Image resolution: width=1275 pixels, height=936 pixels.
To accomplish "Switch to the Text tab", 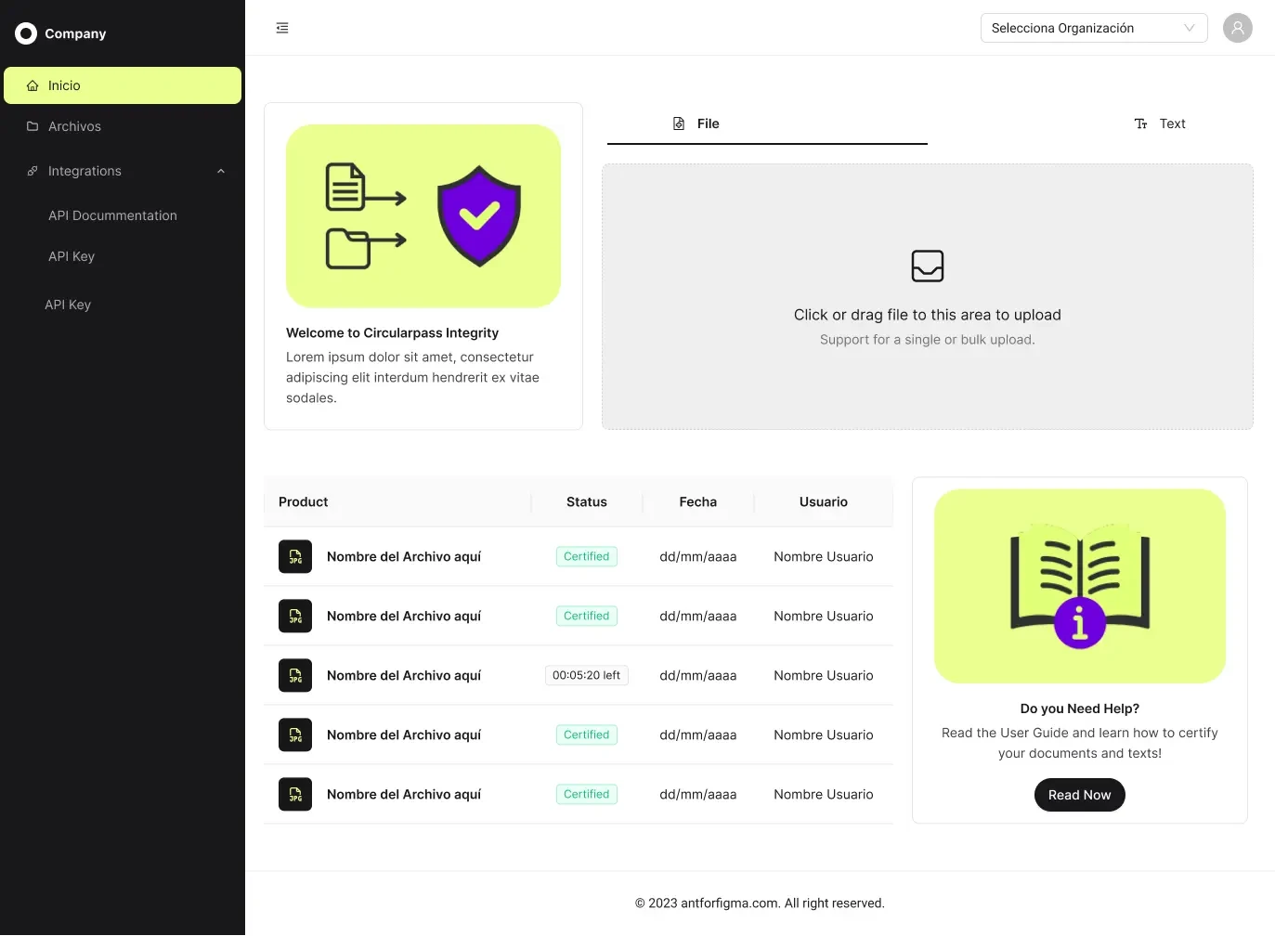I will tap(1160, 123).
